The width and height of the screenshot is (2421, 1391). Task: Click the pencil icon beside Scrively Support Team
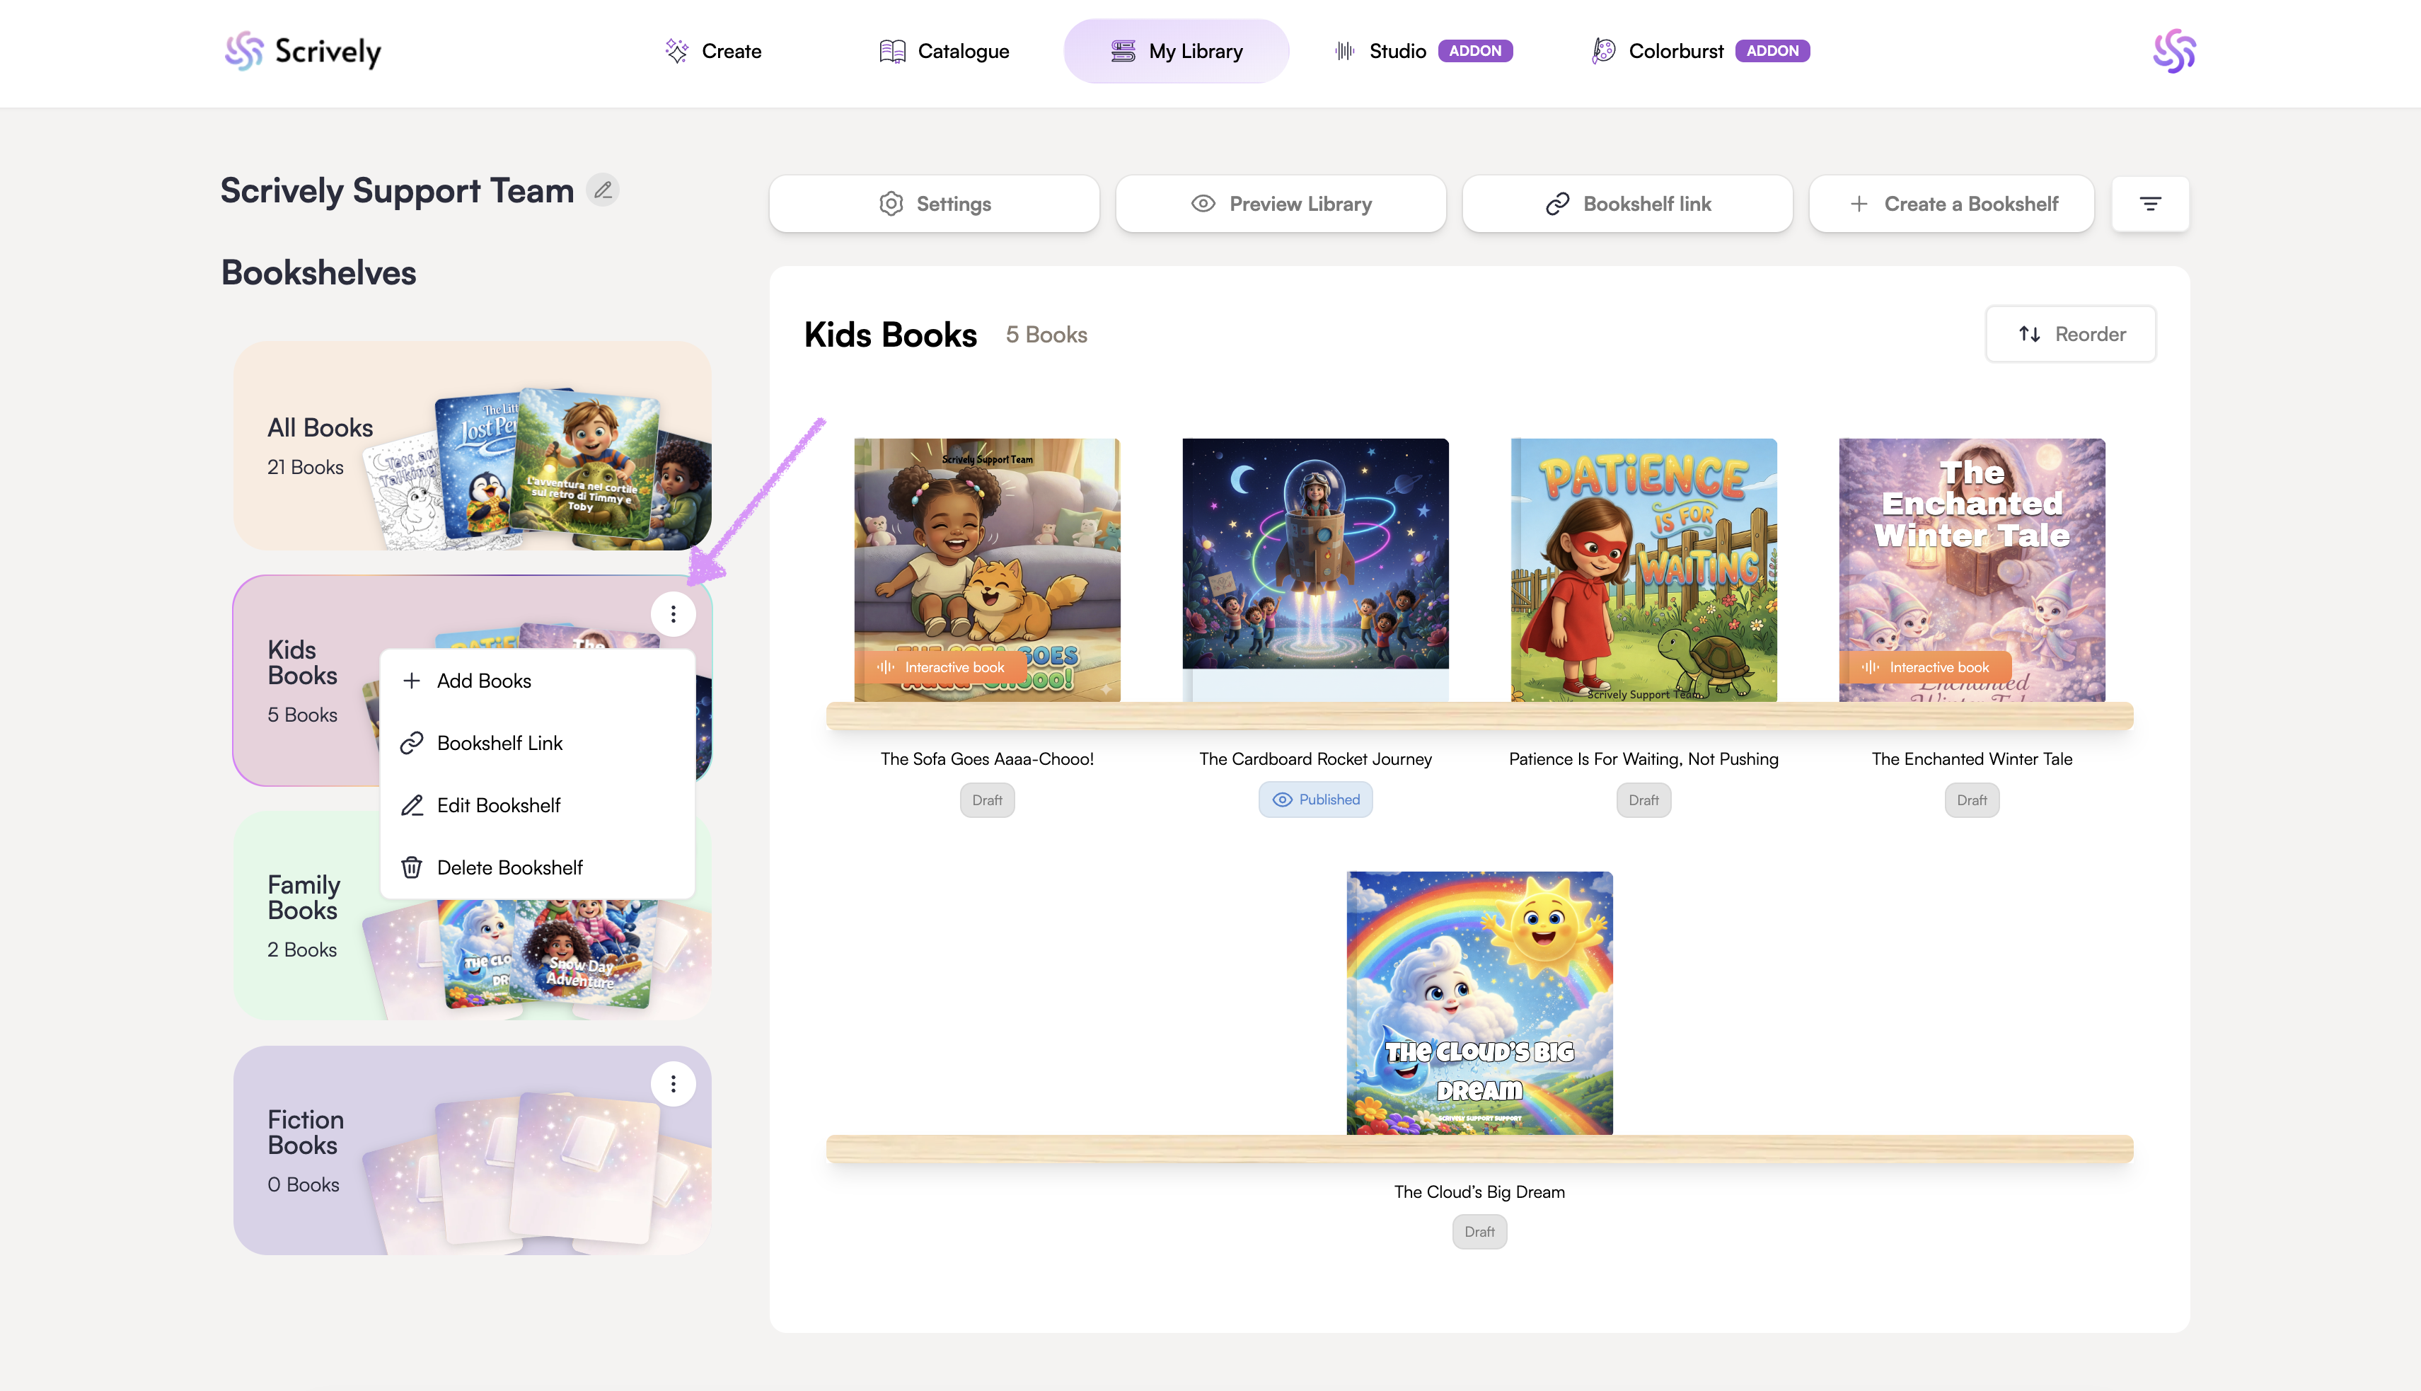603,190
